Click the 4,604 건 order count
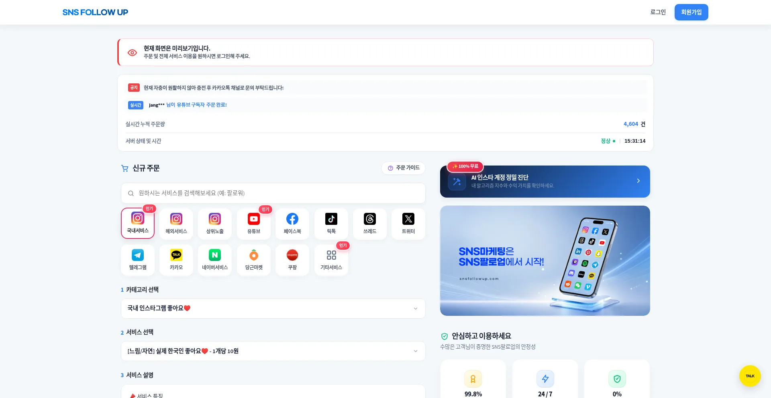Viewport: 771px width, 398px height. 634,124
